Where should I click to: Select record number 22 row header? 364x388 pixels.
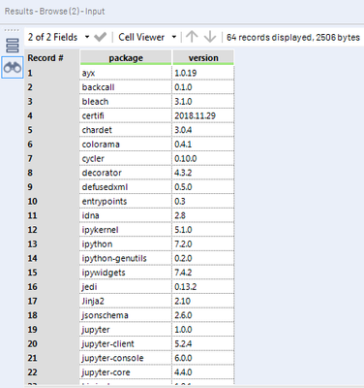point(51,372)
